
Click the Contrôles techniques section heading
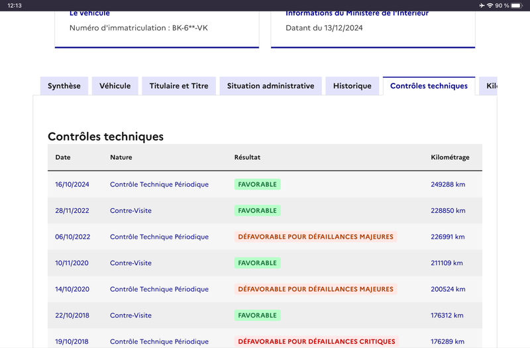point(106,137)
